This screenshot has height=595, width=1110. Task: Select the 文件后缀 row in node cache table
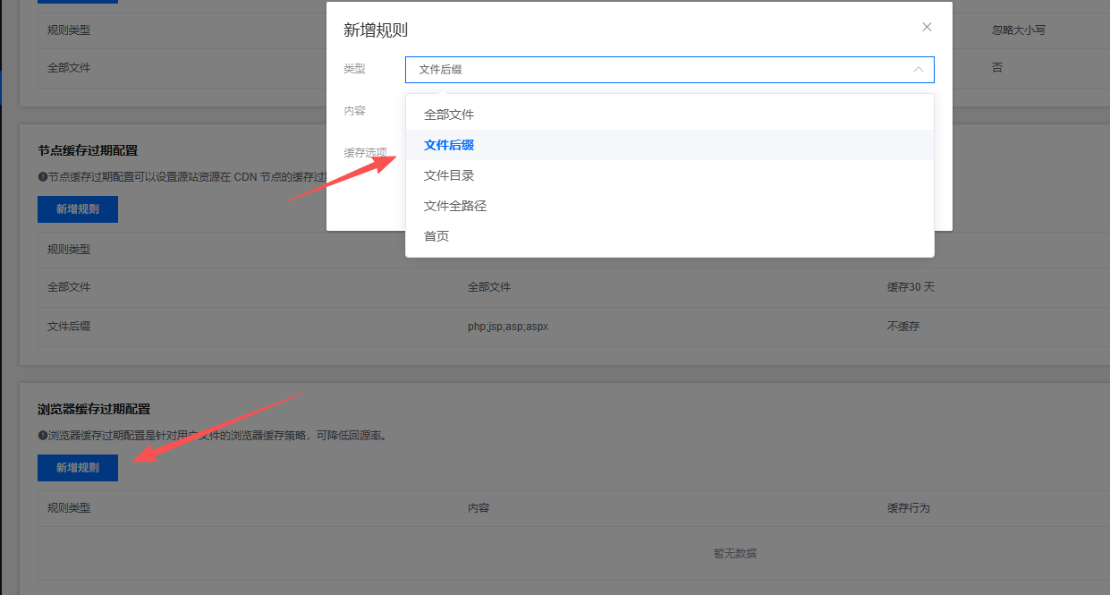(x=69, y=327)
